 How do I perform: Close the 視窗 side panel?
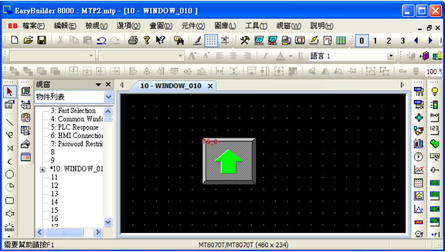coord(108,84)
